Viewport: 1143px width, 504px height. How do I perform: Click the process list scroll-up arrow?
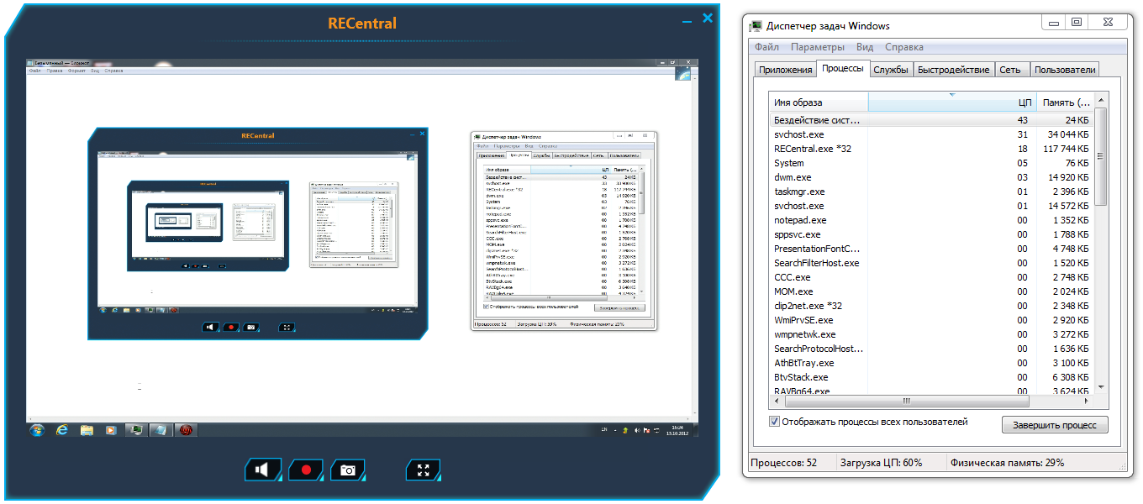[1101, 101]
